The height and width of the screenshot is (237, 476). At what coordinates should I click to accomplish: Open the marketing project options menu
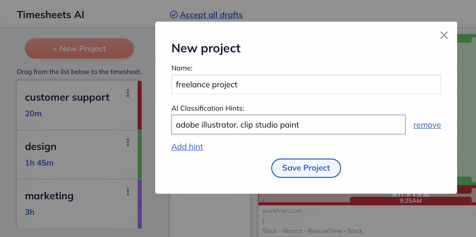click(x=128, y=192)
